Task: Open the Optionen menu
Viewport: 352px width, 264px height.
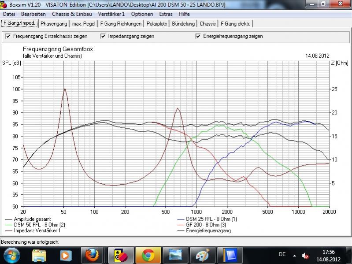Action: tap(142, 14)
